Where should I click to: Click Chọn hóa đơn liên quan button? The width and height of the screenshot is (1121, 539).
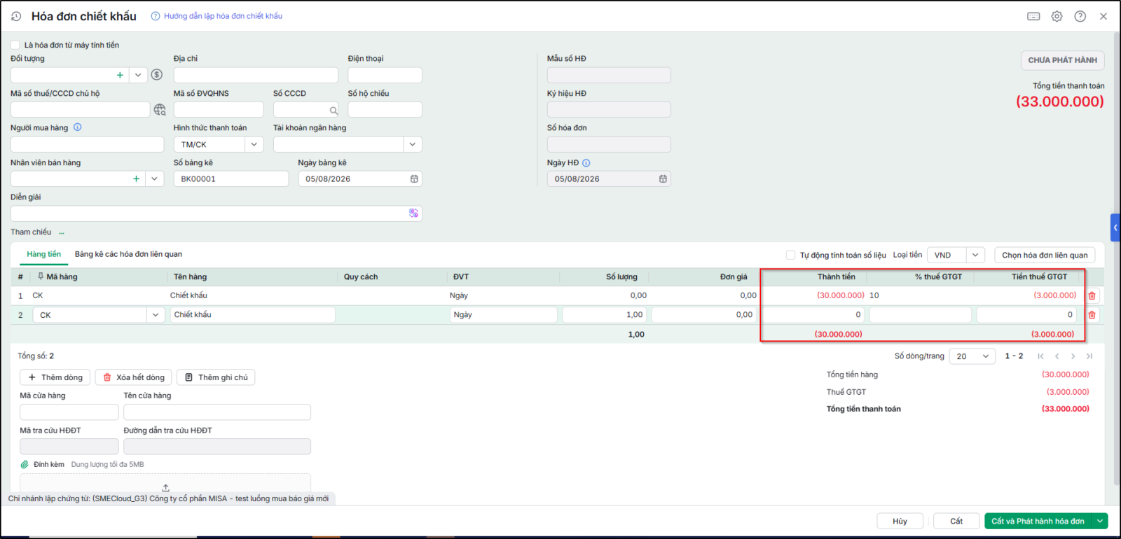coord(1045,255)
